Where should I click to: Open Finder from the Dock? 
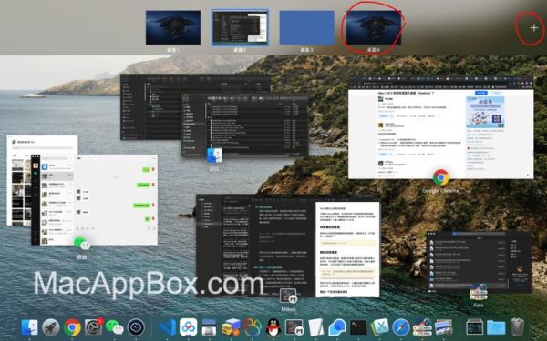30,327
